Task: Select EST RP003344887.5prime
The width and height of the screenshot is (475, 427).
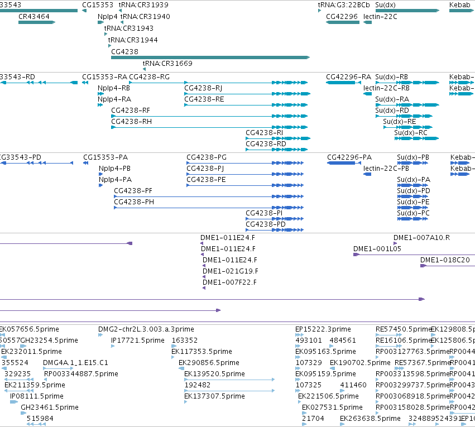Action: (81, 374)
